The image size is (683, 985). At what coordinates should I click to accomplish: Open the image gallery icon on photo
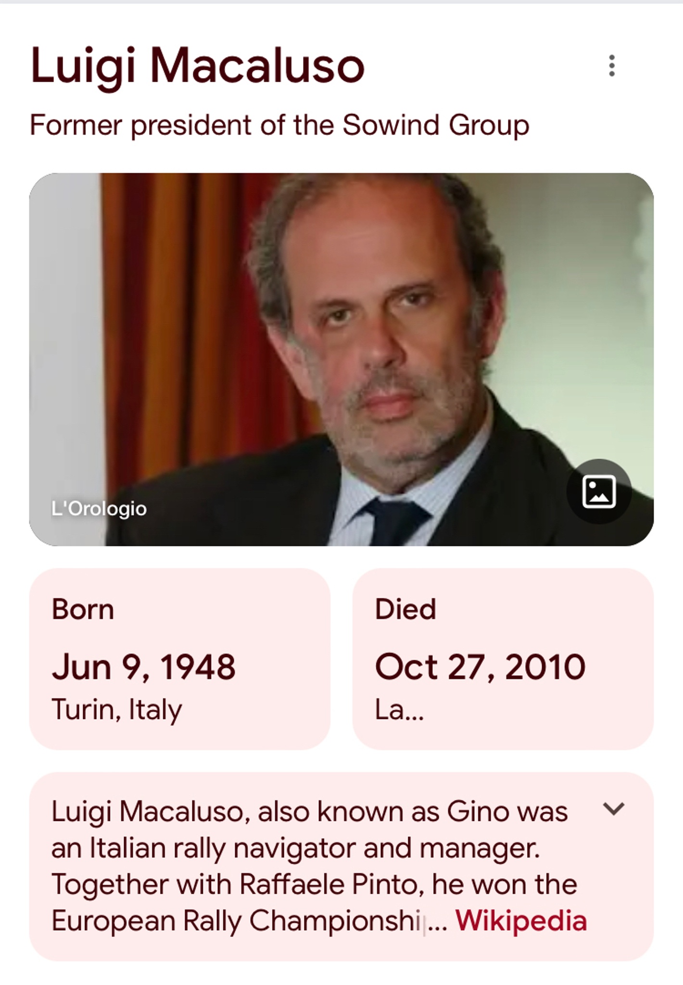[599, 491]
